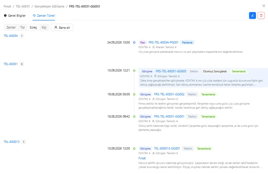Click the timeline marker for 10.09.2026 12:00

point(134,148)
